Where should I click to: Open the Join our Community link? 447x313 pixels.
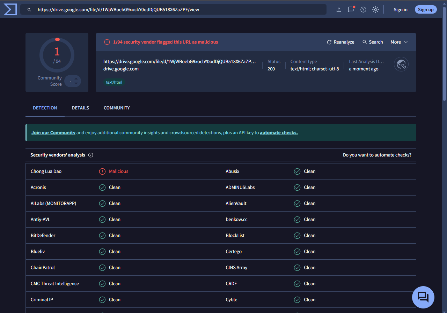click(x=53, y=133)
